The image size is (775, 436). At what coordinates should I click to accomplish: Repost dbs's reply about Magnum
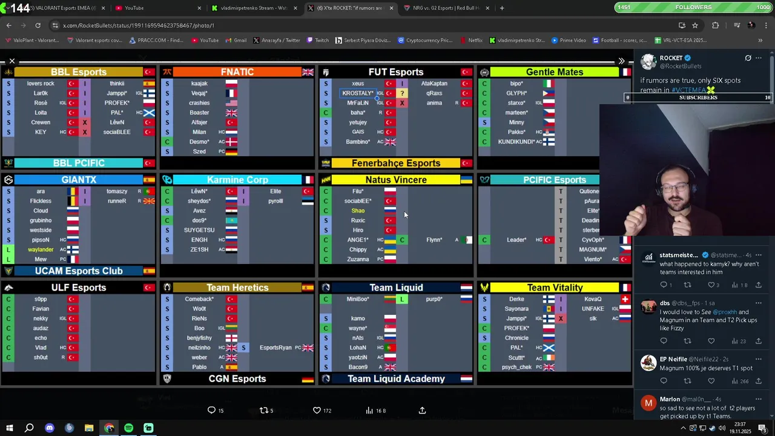click(x=687, y=341)
